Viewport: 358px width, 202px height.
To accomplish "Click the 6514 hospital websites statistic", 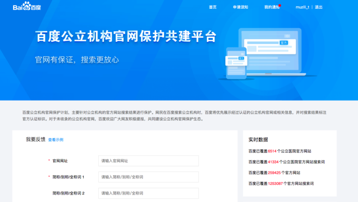I will coord(280,151).
